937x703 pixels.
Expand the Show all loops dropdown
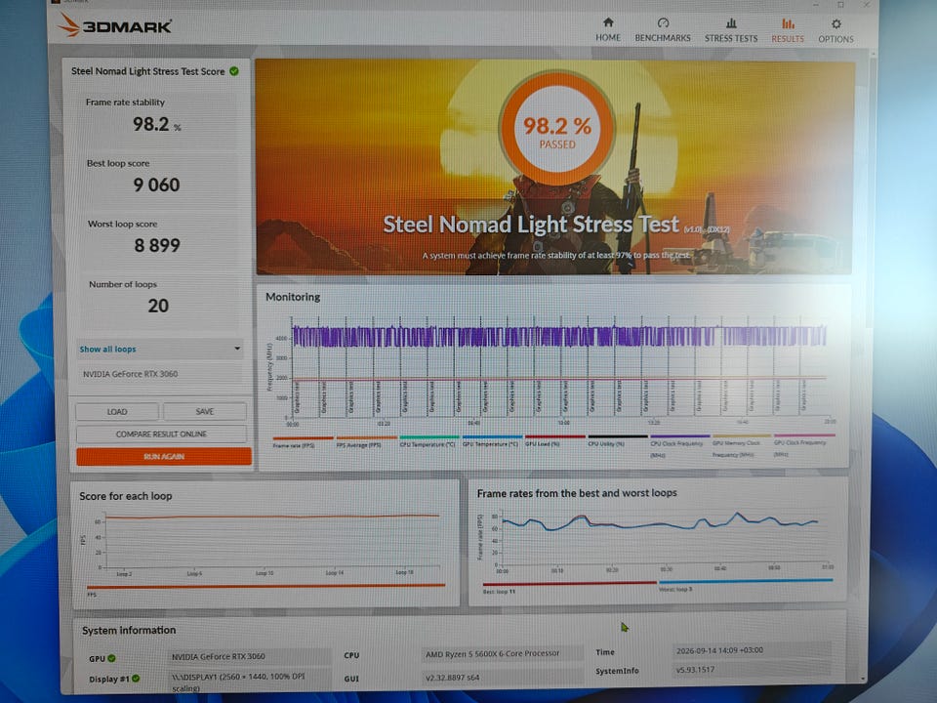pyautogui.click(x=160, y=349)
